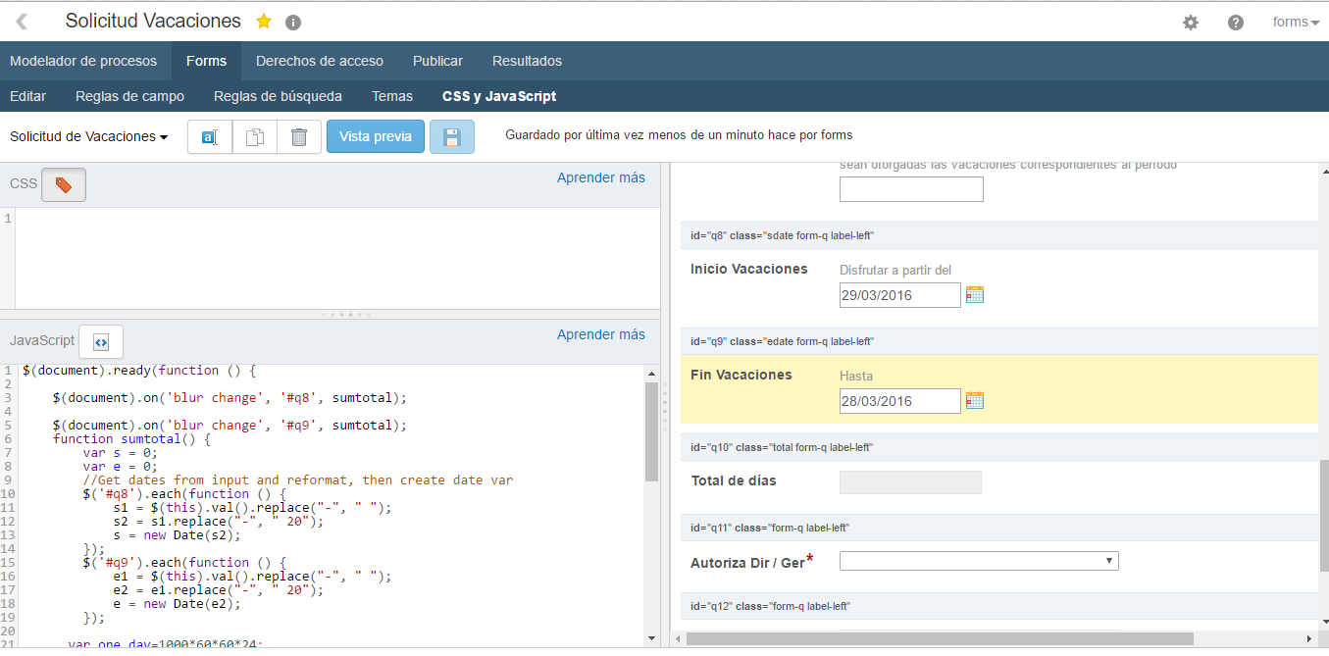
Task: Go to Modelador de procesos tab
Action: pyautogui.click(x=83, y=61)
